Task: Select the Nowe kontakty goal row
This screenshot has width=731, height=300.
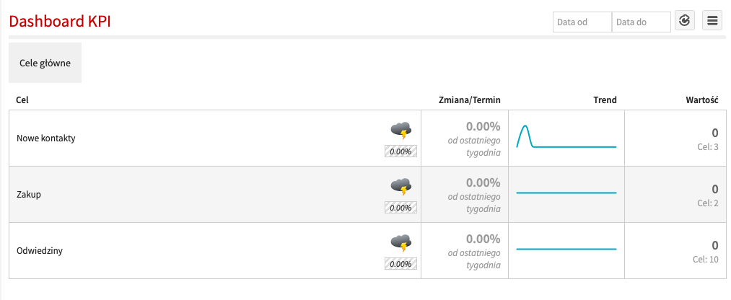Action: tap(46, 138)
